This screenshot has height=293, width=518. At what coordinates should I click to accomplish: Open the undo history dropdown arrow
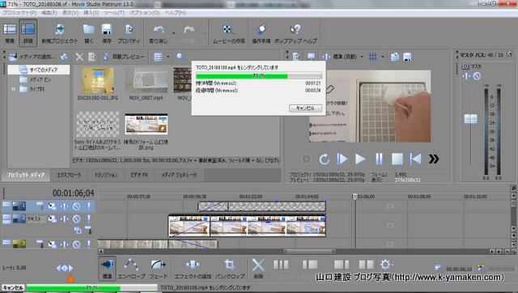[174, 33]
